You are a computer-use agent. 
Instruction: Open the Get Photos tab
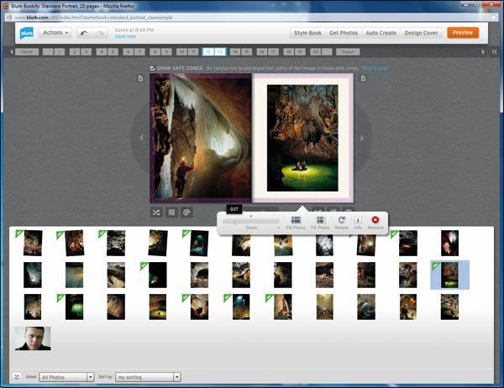[x=344, y=33]
